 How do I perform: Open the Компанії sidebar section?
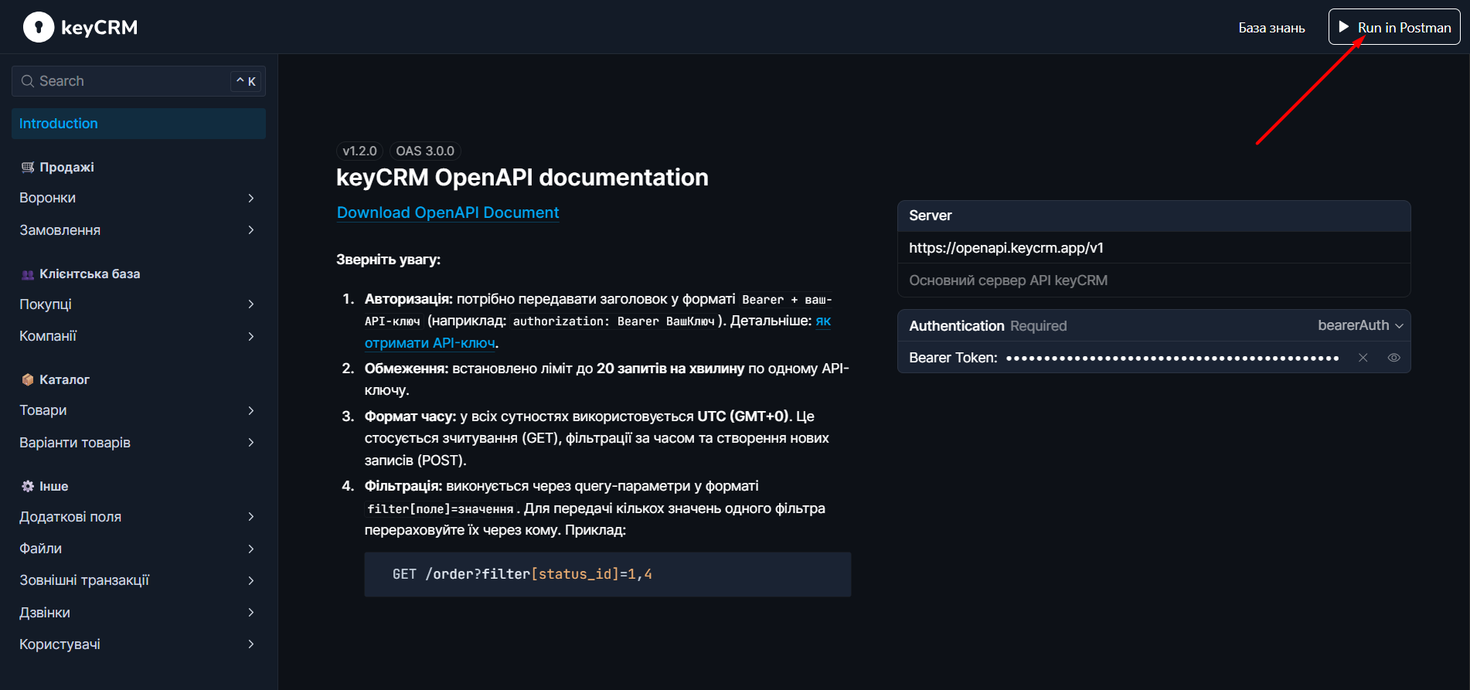pyautogui.click(x=138, y=336)
